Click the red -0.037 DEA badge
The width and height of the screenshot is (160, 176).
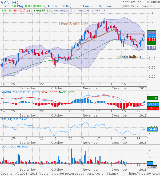pyautogui.click(x=153, y=108)
